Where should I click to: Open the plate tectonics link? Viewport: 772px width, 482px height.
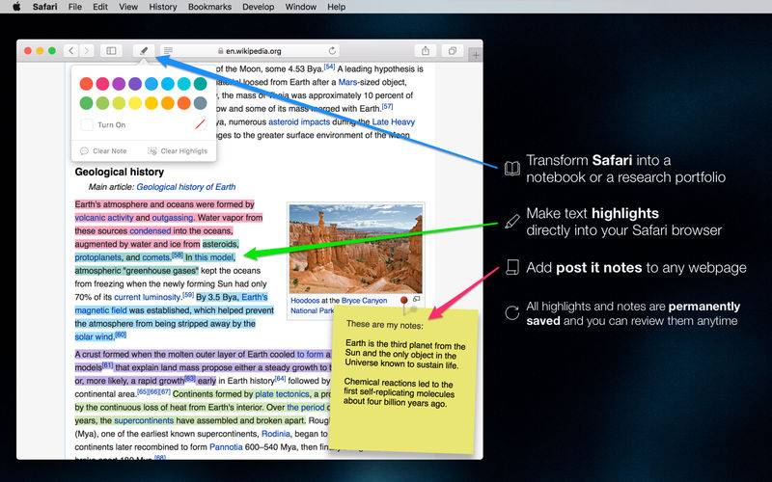(x=282, y=394)
